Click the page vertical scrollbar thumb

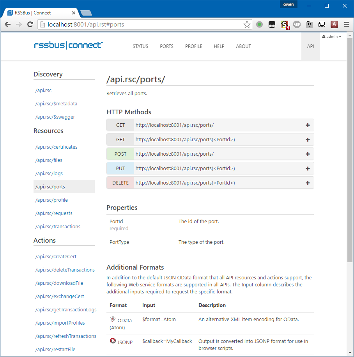(350, 150)
